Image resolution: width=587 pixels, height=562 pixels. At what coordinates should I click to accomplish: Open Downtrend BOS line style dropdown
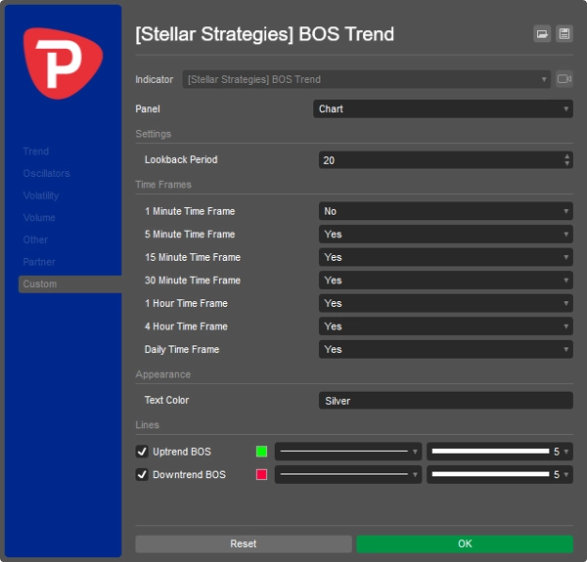pyautogui.click(x=348, y=474)
